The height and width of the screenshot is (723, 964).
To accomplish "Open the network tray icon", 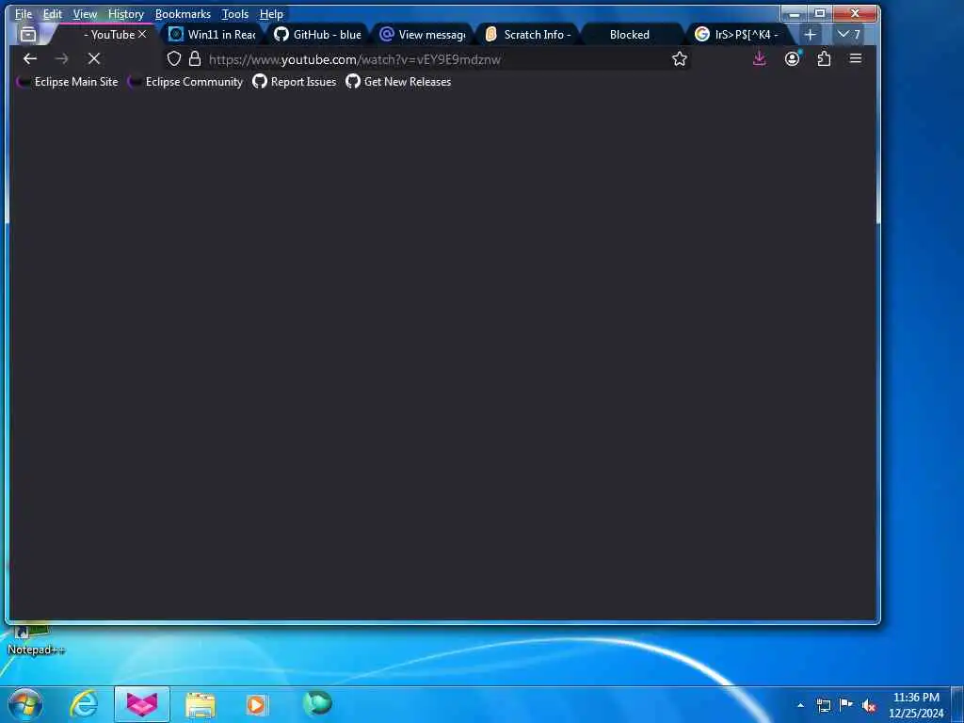I will pyautogui.click(x=824, y=705).
